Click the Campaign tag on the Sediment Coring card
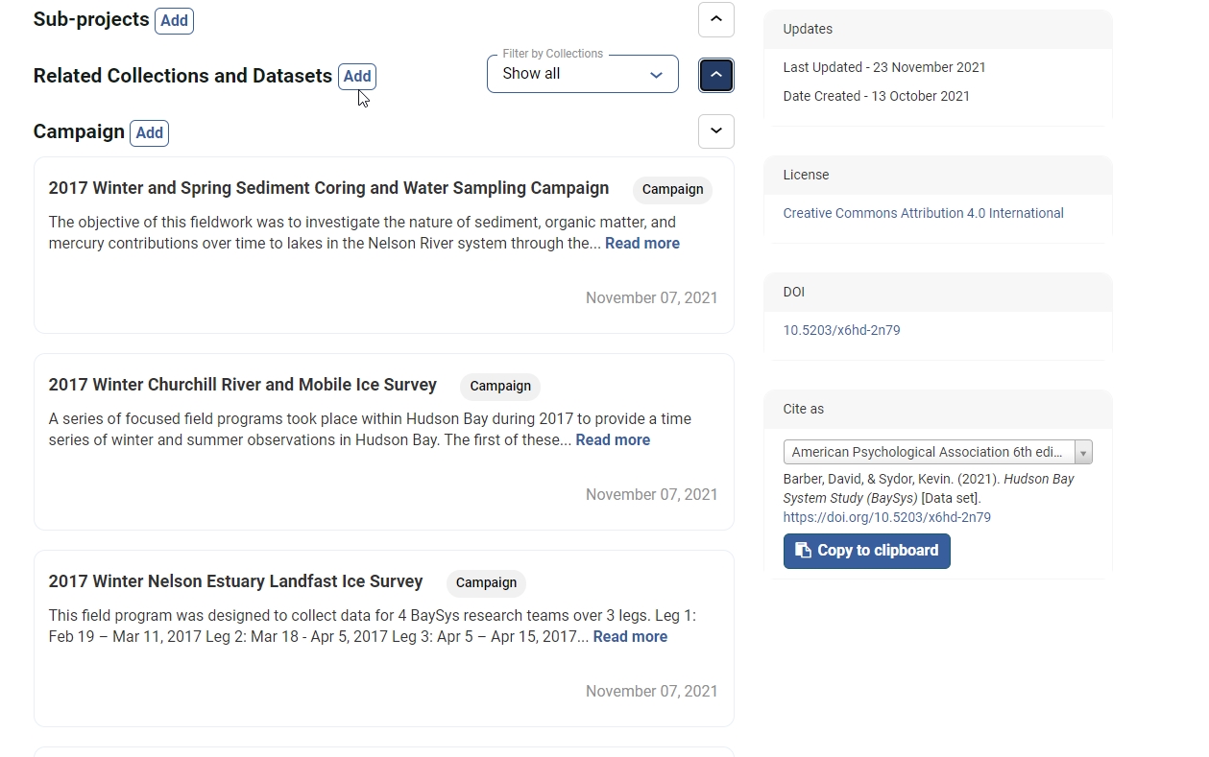The width and height of the screenshot is (1209, 757). pyautogui.click(x=672, y=190)
